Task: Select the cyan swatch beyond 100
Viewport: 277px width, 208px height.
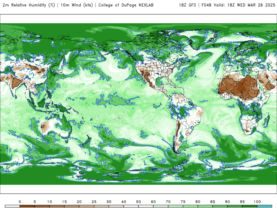Action: (x=265, y=206)
